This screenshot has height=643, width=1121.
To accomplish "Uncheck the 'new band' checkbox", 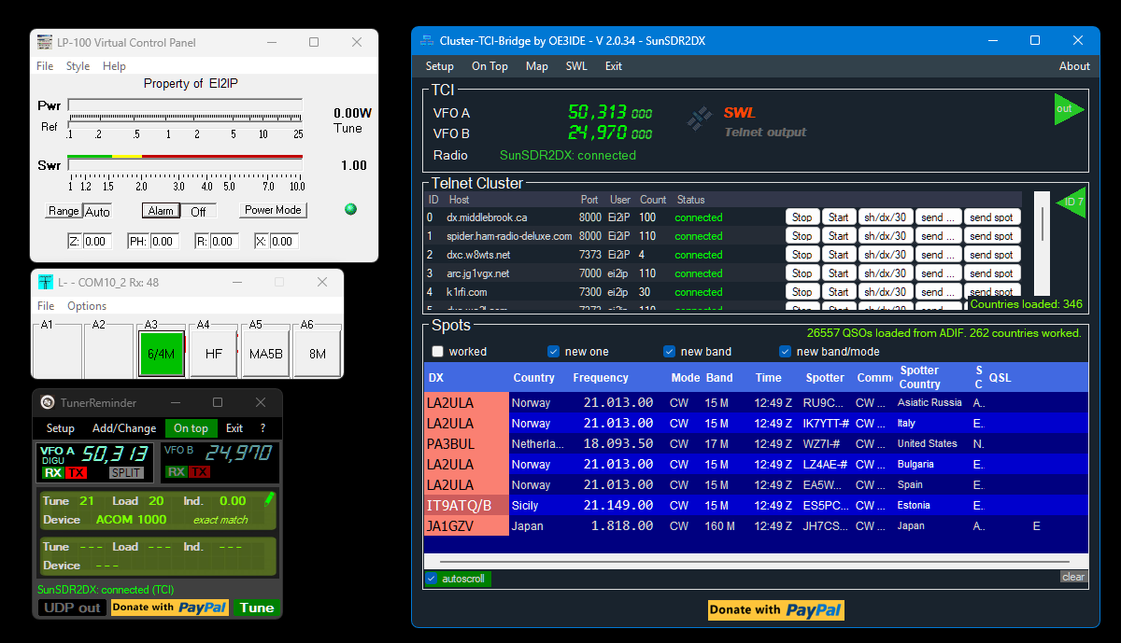I will (669, 352).
